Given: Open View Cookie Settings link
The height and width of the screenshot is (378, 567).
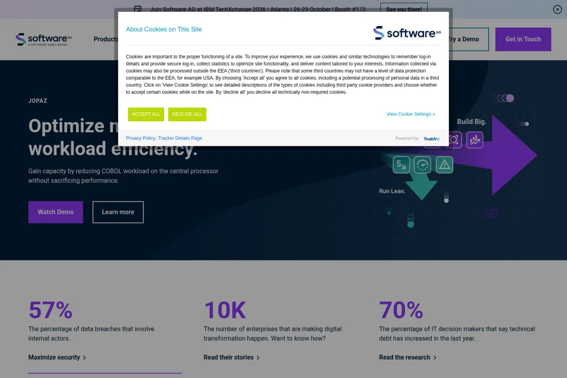Looking at the screenshot, I should tap(410, 114).
